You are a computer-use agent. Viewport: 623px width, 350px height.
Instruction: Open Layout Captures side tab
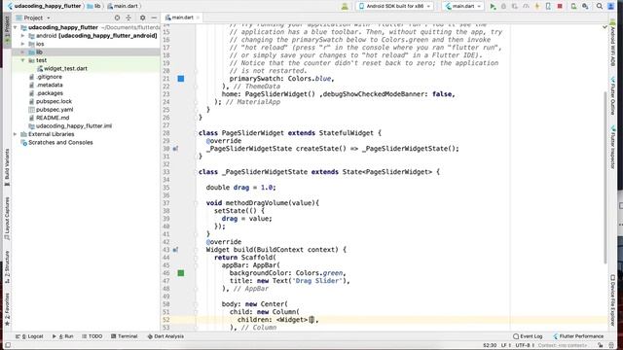(7, 218)
